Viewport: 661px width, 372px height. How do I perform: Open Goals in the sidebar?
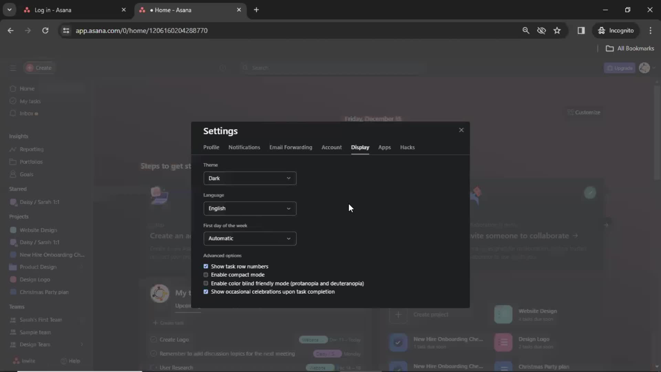click(27, 174)
